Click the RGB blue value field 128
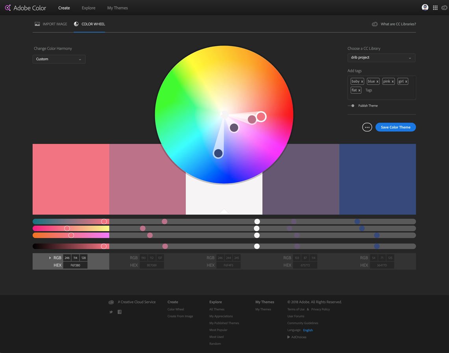449x353 pixels. point(83,258)
